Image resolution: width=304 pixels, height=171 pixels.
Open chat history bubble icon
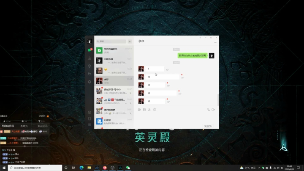pos(155,110)
